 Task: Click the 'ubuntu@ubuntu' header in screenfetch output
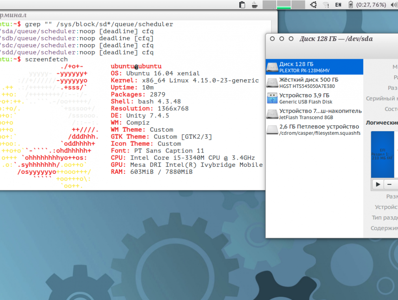point(136,66)
